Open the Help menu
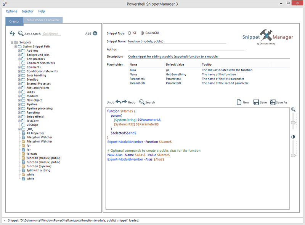This screenshot has height=225, width=305. (x=42, y=11)
